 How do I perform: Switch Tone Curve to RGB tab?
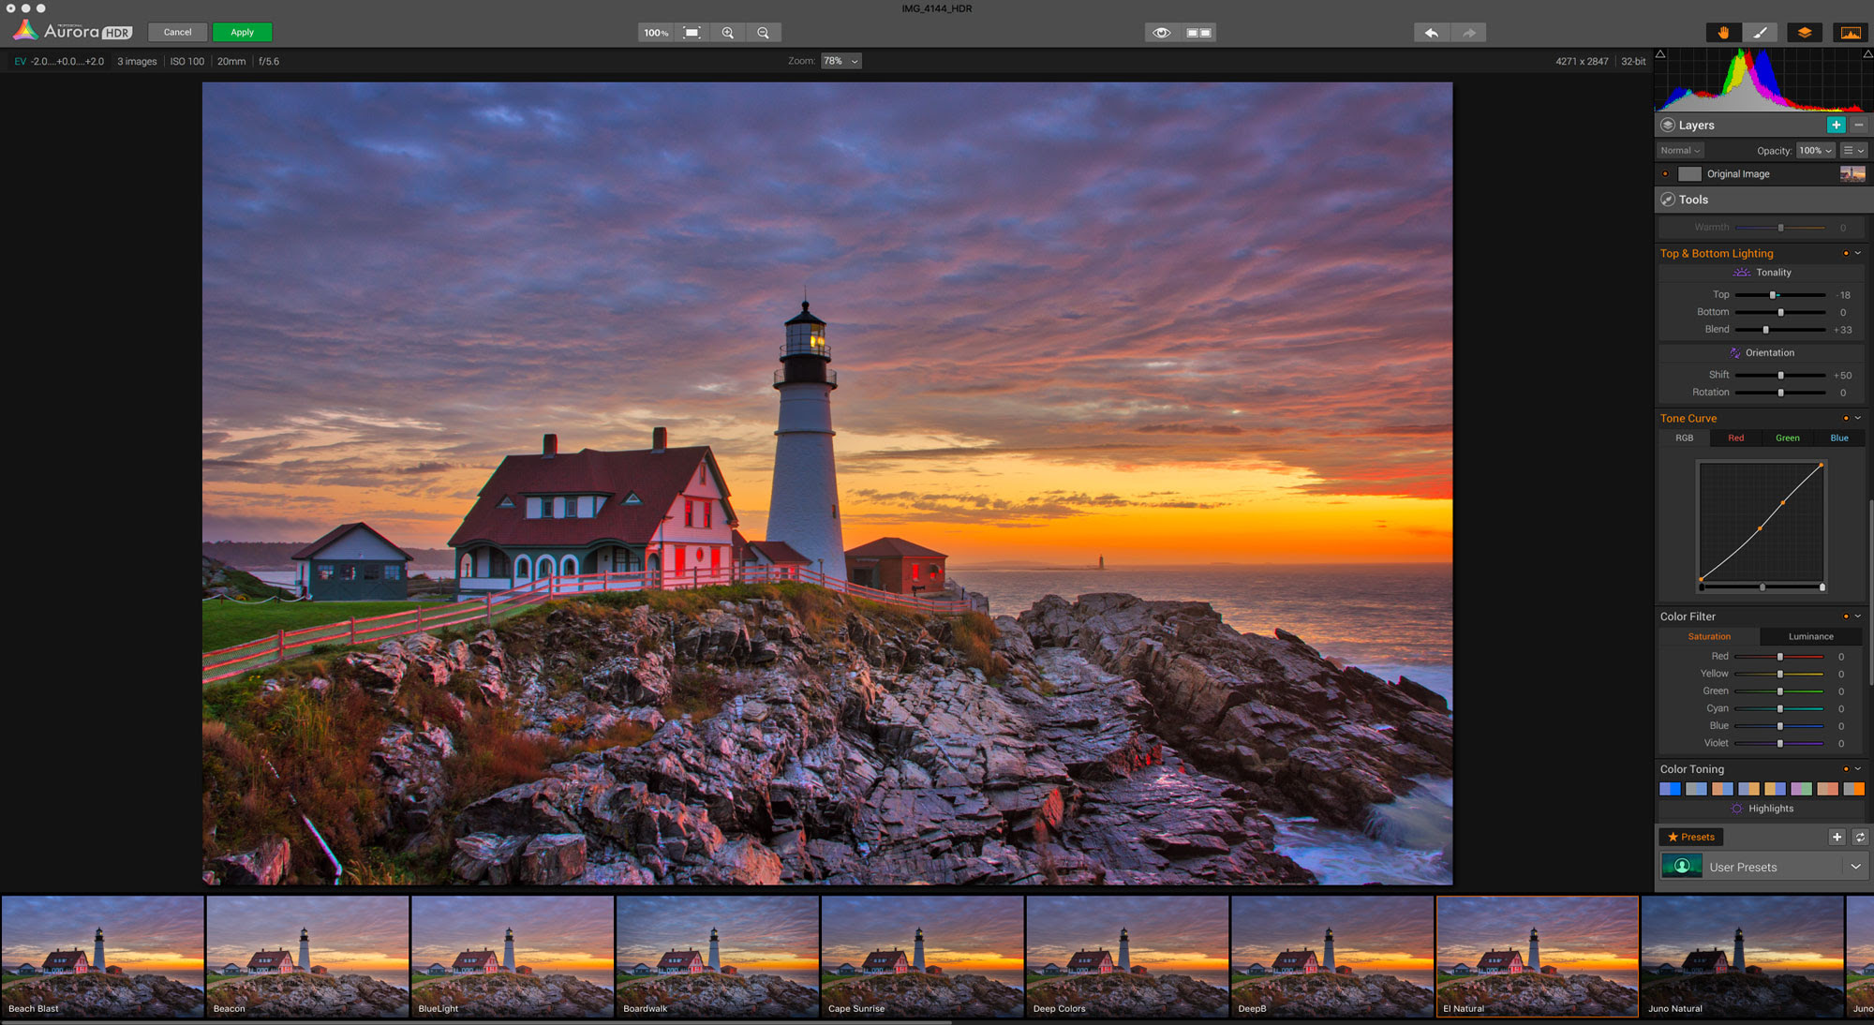(x=1684, y=438)
